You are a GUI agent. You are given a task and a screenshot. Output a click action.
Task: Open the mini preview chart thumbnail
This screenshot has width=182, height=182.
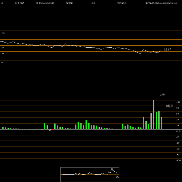pyautogui.click(x=90, y=174)
